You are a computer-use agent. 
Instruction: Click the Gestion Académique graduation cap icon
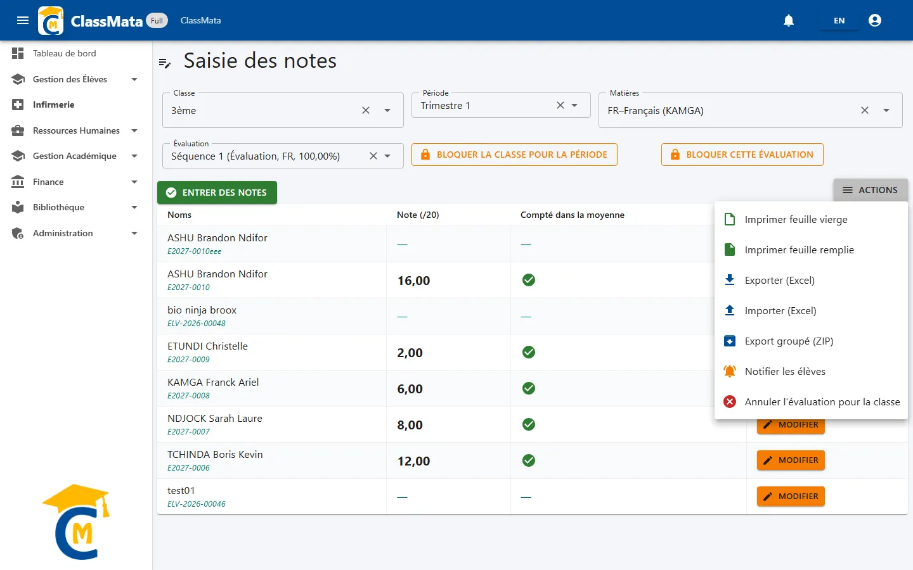18,156
